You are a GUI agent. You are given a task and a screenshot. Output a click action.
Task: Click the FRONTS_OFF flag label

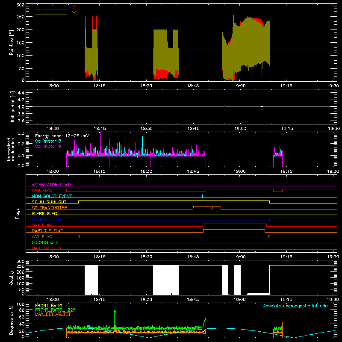[x=45, y=242]
